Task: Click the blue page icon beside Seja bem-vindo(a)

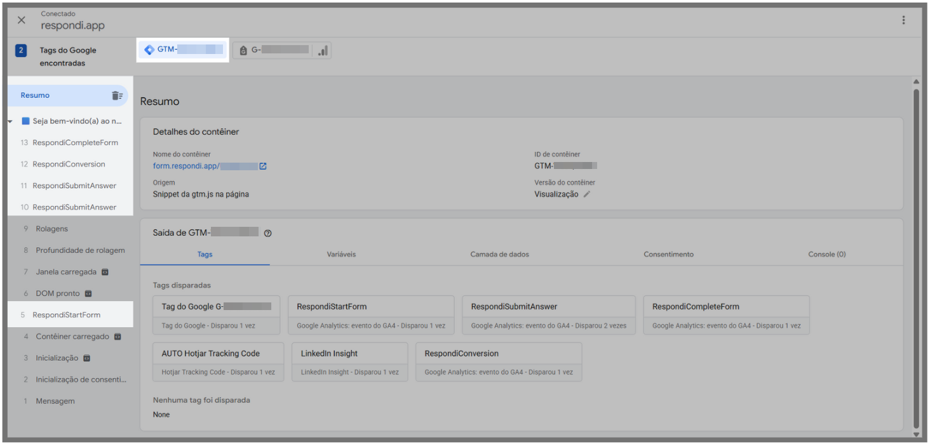Action: [x=26, y=121]
